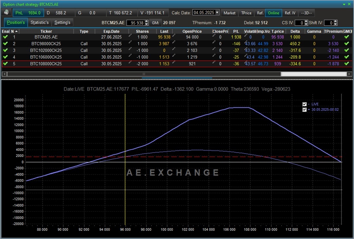Click the scrollbar left arrow under table
354x239 pixels.
click(4, 74)
